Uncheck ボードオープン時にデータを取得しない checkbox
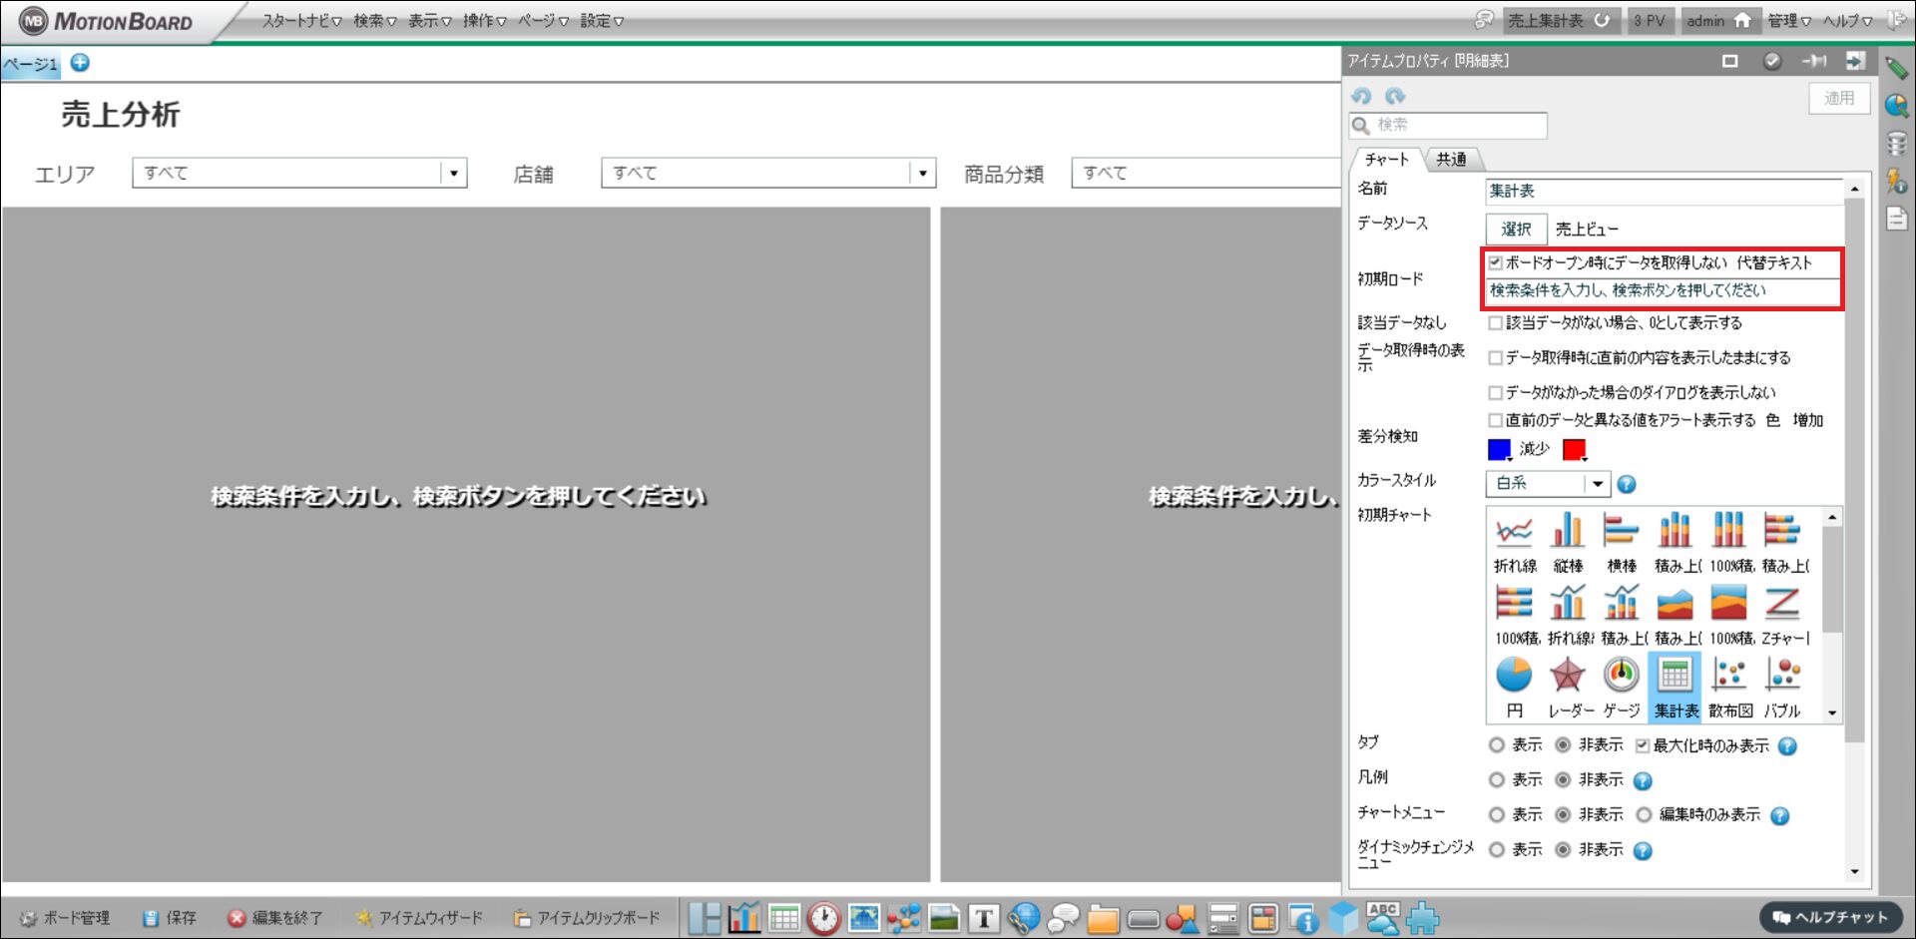 pos(1495,263)
